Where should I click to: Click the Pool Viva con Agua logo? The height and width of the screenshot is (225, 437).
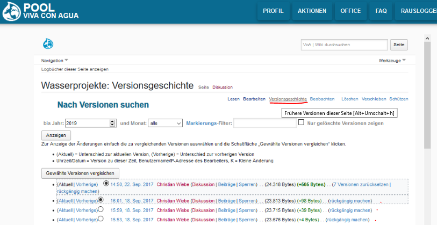pyautogui.click(x=37, y=11)
